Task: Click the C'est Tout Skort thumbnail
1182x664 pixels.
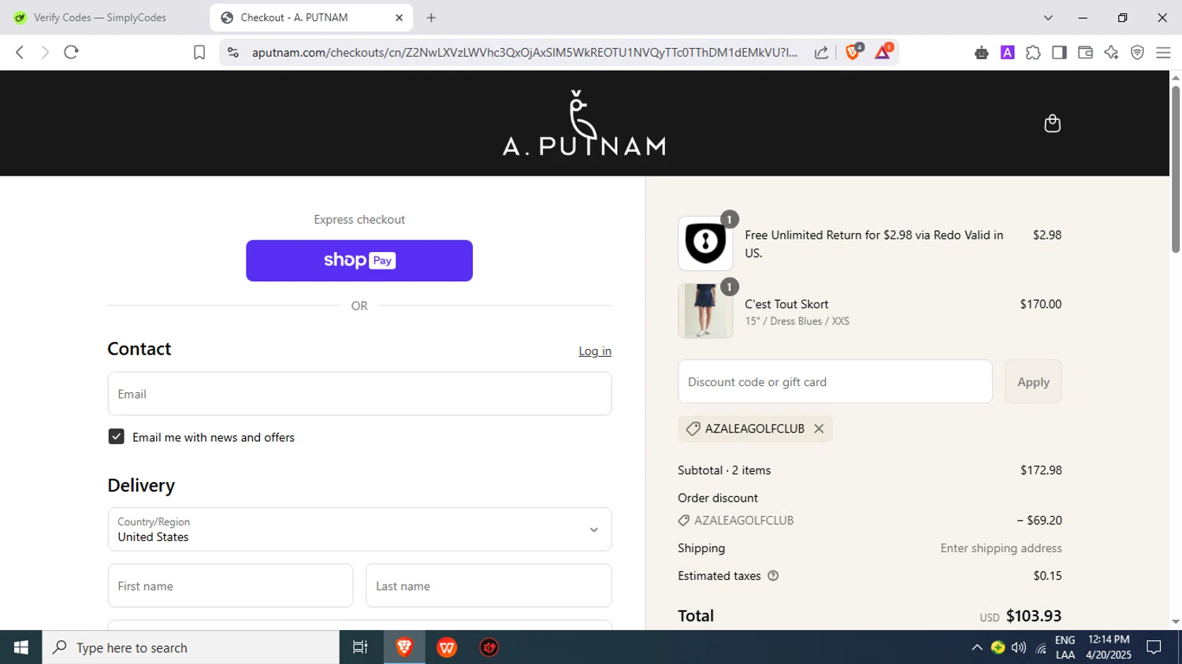Action: (705, 311)
